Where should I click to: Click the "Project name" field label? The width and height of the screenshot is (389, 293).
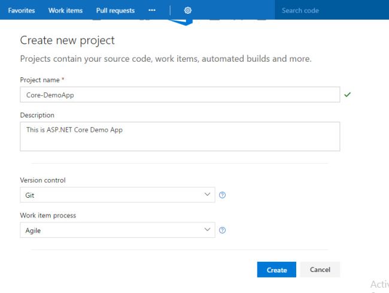tap(41, 80)
